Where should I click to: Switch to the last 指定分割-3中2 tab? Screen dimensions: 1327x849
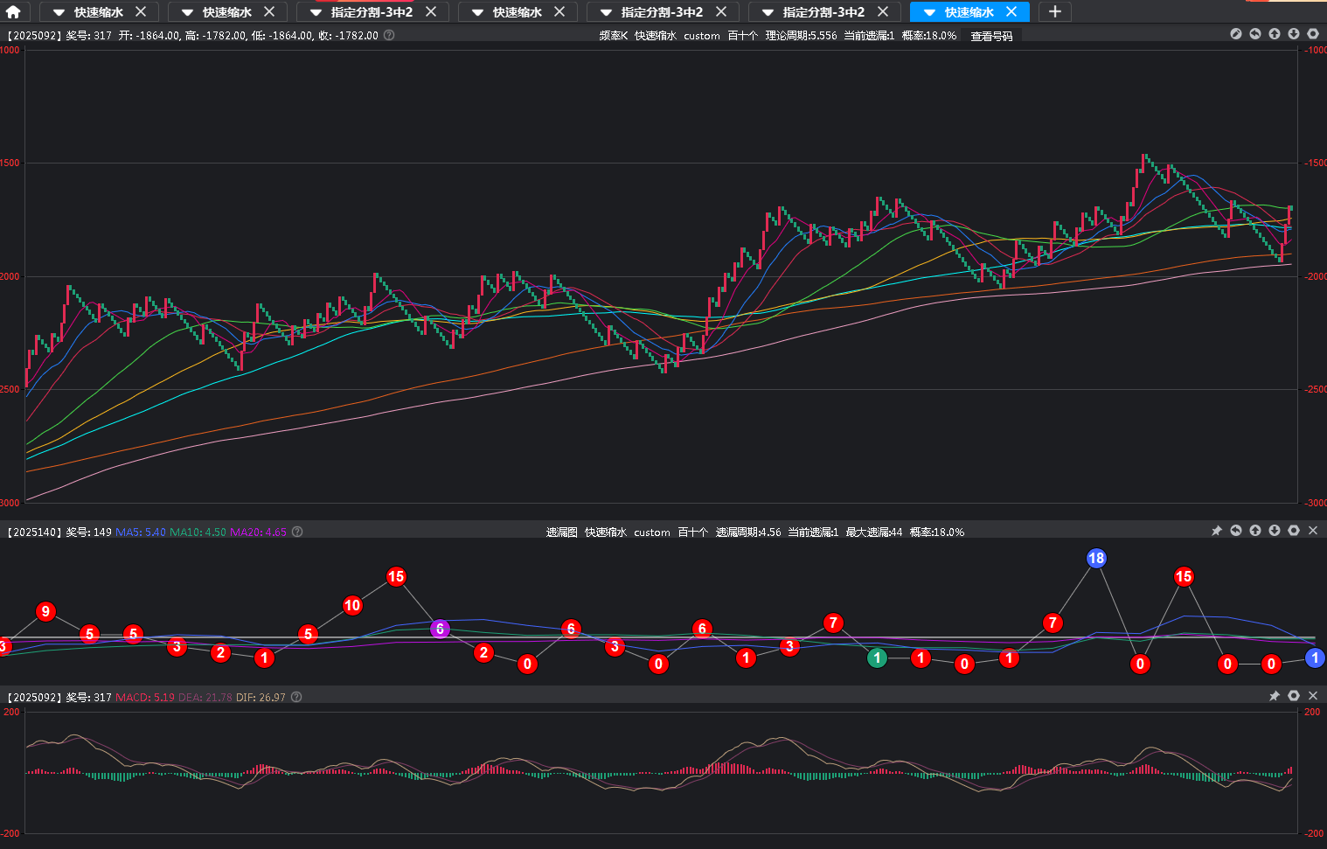pos(823,12)
